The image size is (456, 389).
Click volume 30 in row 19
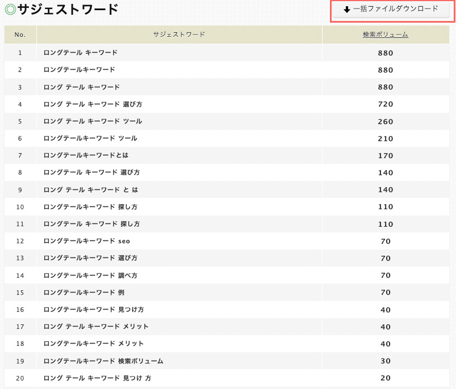tap(386, 361)
